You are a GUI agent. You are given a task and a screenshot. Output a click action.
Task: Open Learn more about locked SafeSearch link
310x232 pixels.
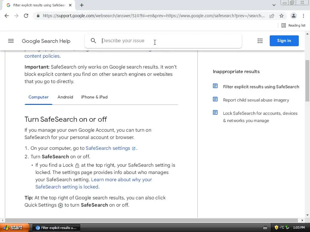[x=94, y=183]
